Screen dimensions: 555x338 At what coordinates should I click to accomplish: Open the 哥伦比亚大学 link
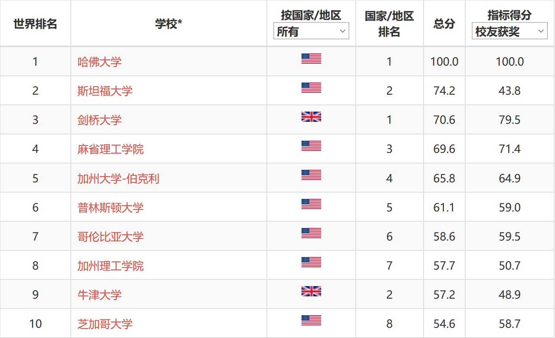tap(111, 237)
